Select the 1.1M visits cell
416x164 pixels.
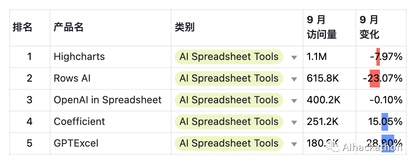click(x=329, y=57)
